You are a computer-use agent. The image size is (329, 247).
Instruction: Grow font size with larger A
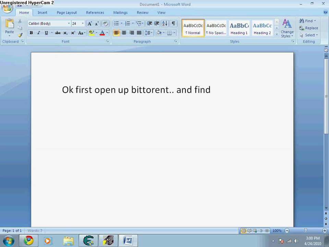(89, 24)
